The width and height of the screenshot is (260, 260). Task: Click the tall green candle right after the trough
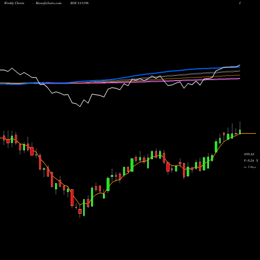click(84, 207)
